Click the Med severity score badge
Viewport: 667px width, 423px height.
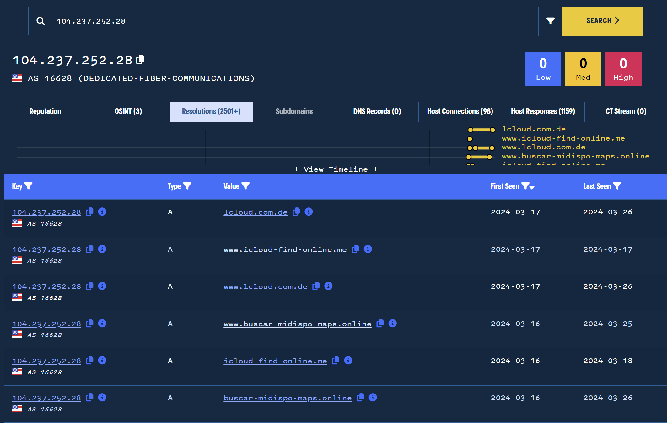583,68
